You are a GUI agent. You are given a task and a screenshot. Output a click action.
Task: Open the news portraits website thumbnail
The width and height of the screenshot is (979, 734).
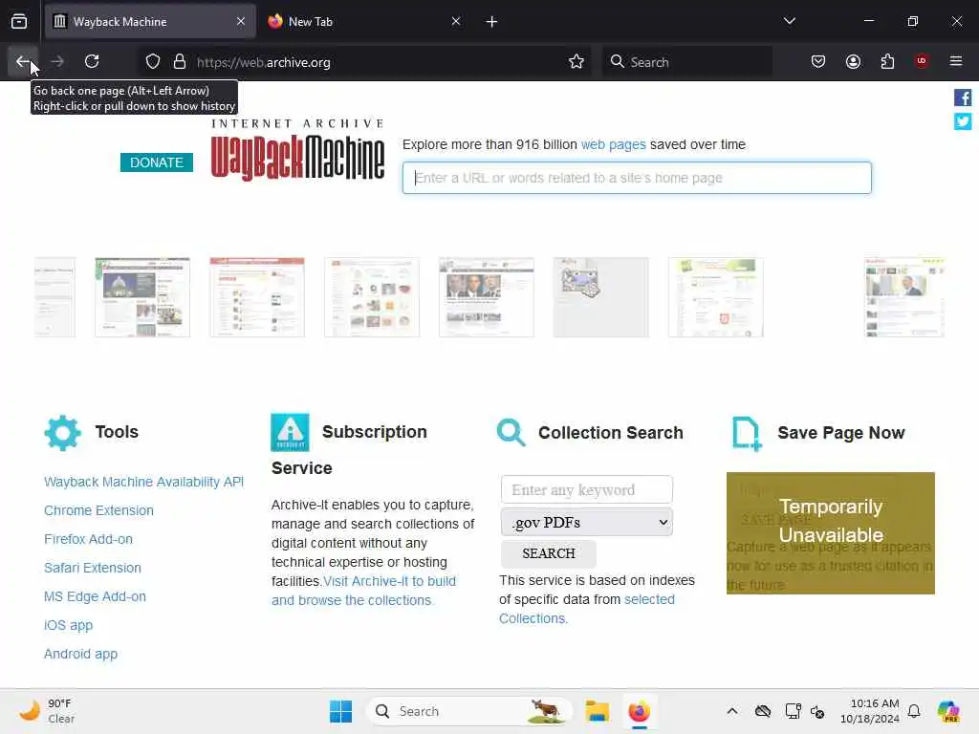click(487, 297)
